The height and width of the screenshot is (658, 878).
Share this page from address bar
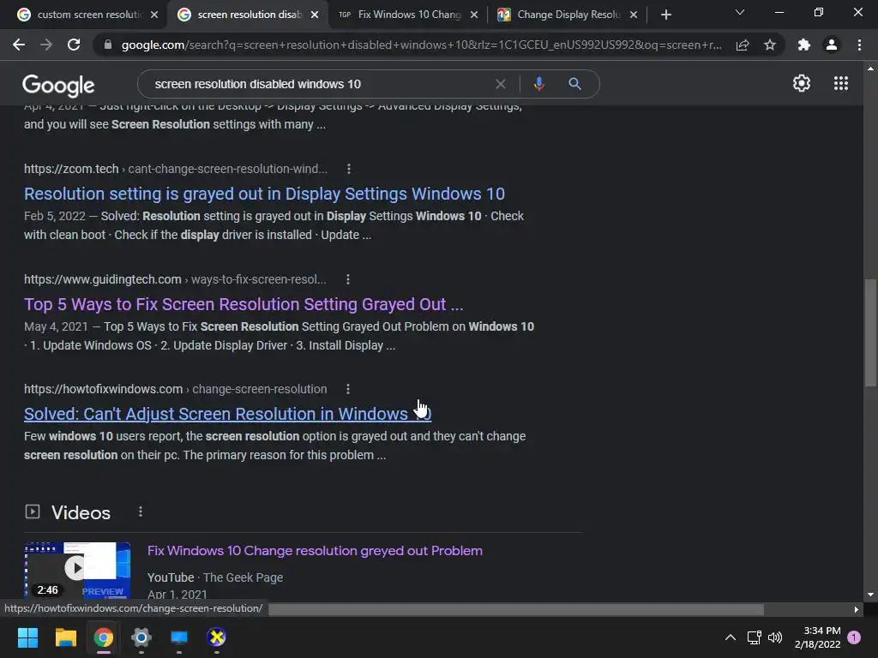click(743, 45)
